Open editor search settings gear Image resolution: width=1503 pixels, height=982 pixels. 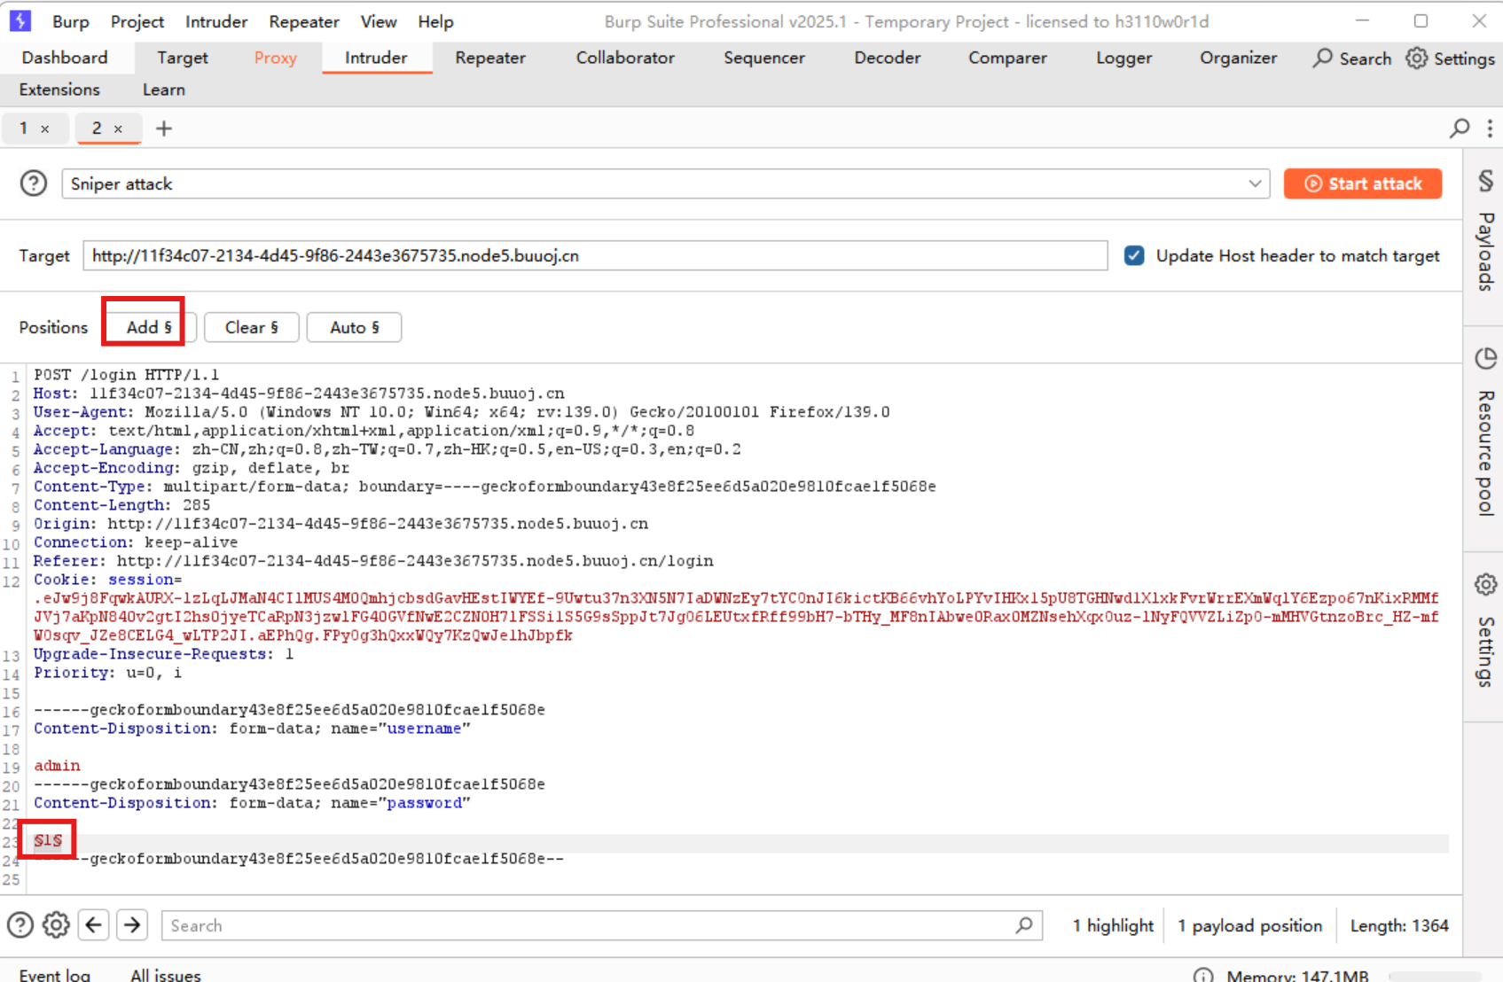point(56,925)
